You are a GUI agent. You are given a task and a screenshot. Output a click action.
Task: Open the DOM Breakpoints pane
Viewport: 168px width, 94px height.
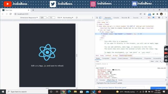coord(136,58)
